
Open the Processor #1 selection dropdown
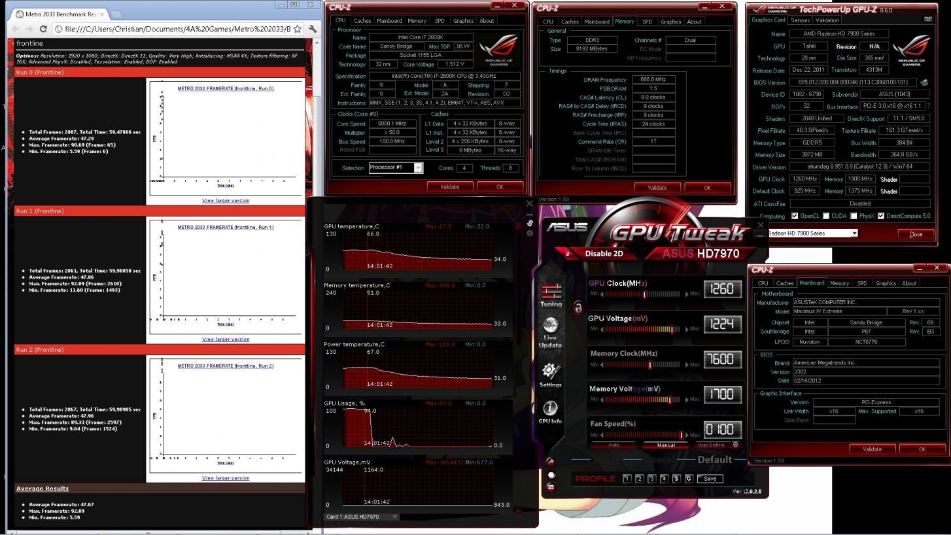419,167
